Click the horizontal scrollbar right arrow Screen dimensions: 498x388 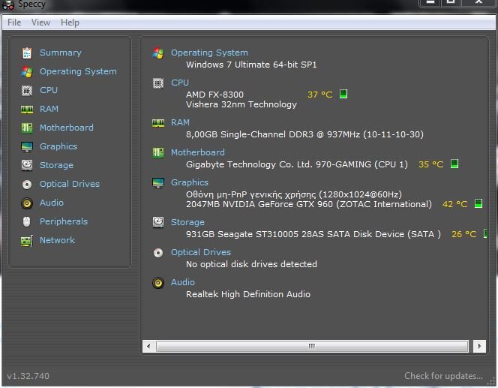(x=479, y=346)
